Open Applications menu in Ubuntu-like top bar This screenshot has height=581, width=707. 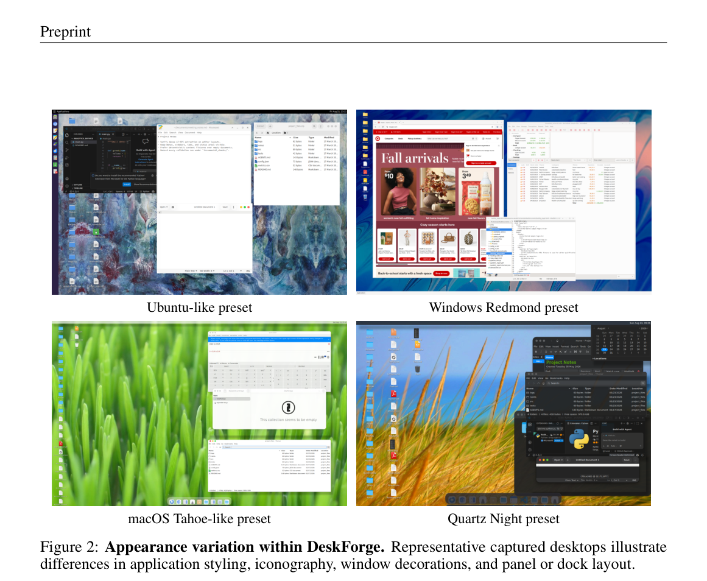click(x=63, y=111)
